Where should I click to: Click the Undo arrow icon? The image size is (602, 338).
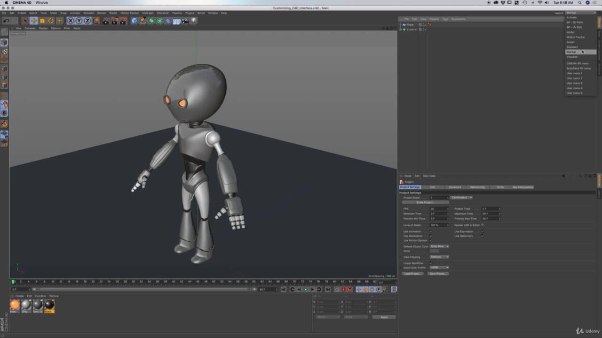click(6, 21)
